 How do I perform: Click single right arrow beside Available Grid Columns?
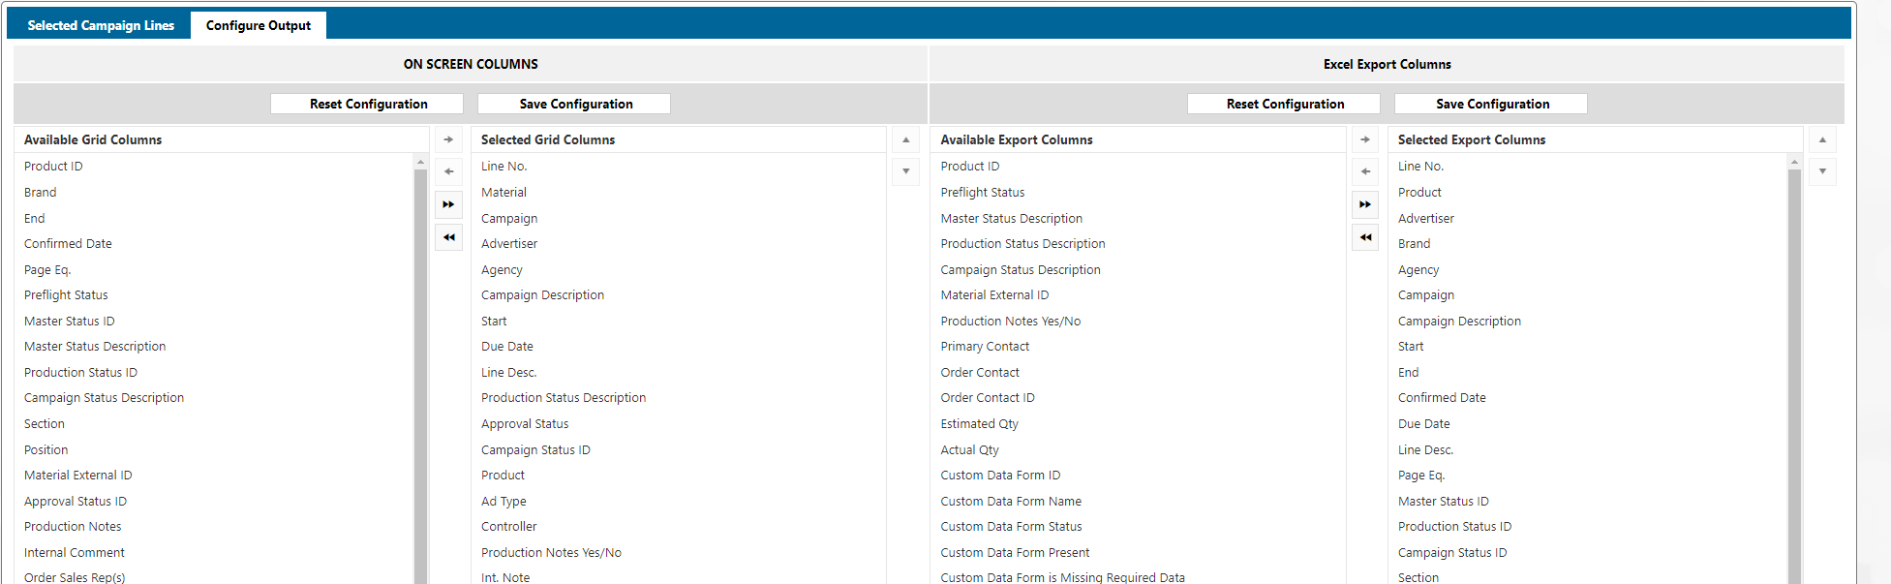click(448, 139)
